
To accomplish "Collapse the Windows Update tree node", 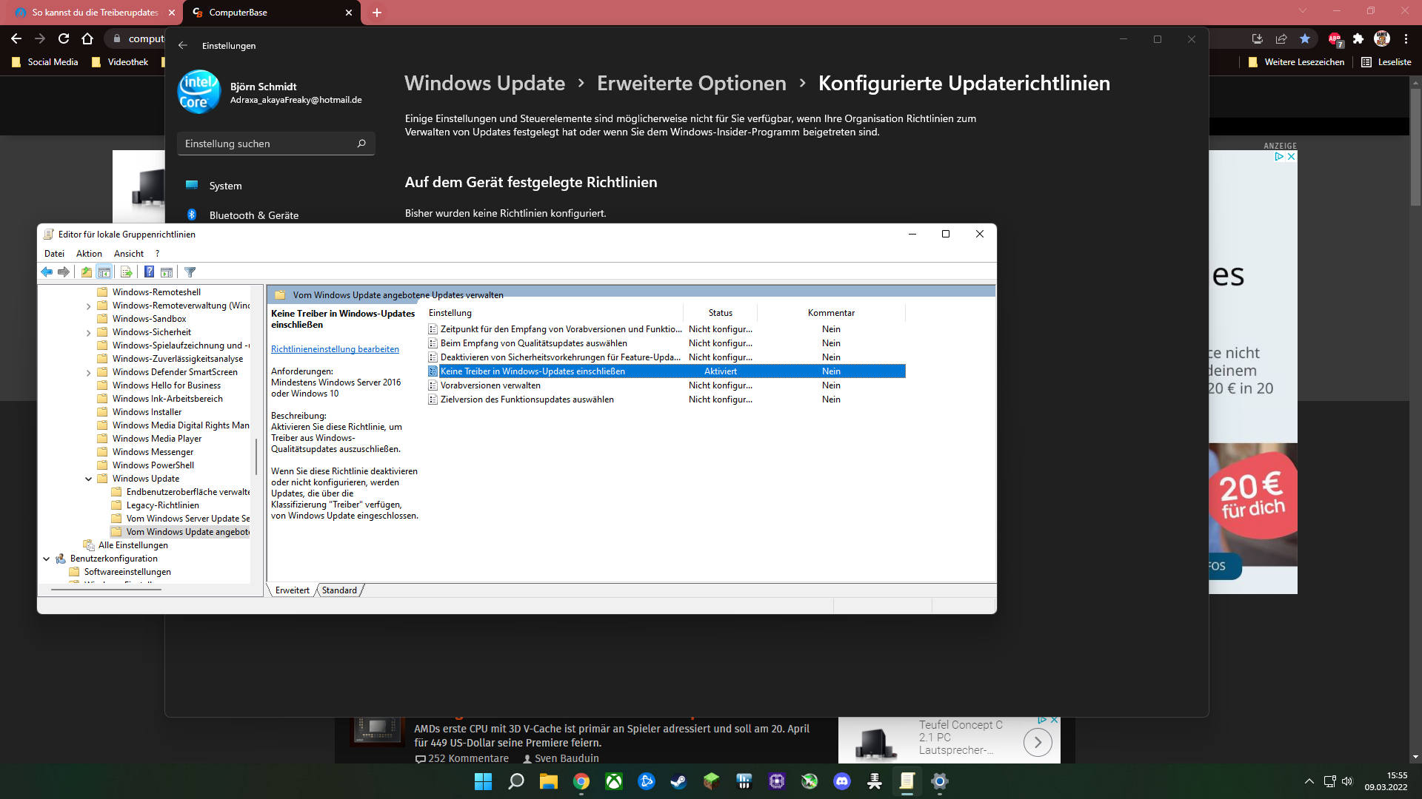I will (89, 479).
